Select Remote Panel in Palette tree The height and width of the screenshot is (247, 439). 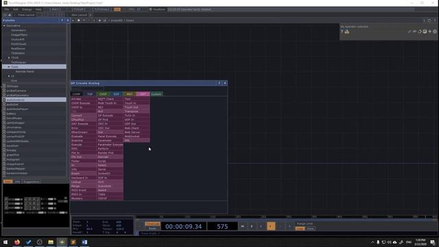pyautogui.click(x=25, y=71)
